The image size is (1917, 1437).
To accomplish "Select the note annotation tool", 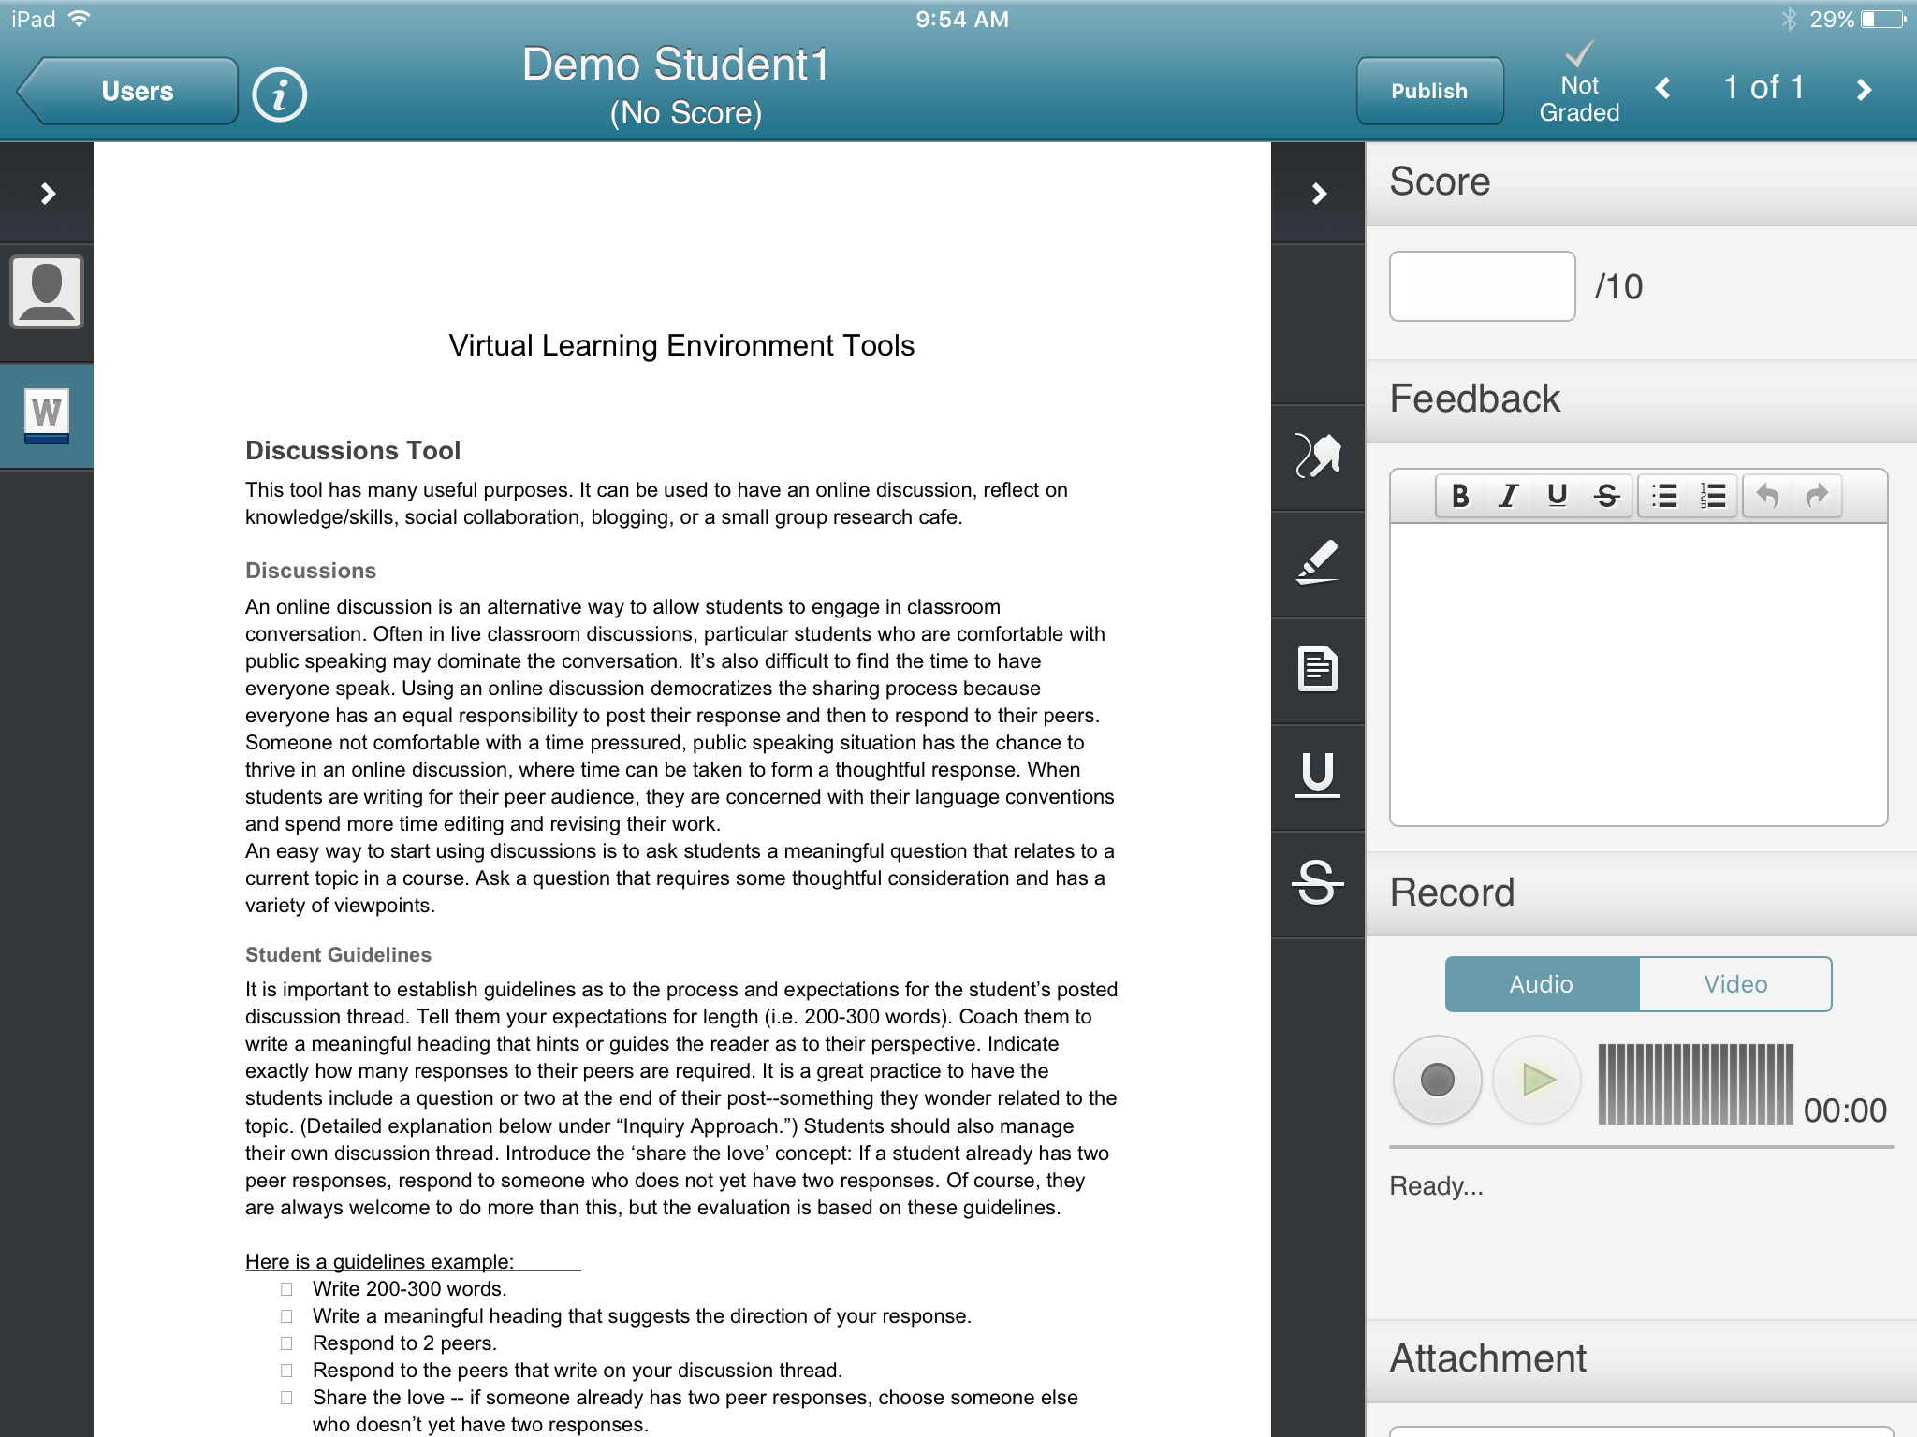I will click(1318, 670).
